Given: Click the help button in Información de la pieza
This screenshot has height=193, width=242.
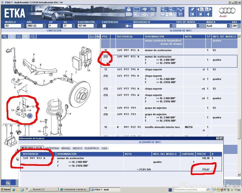Looking at the screenshot, I should 218,138.
